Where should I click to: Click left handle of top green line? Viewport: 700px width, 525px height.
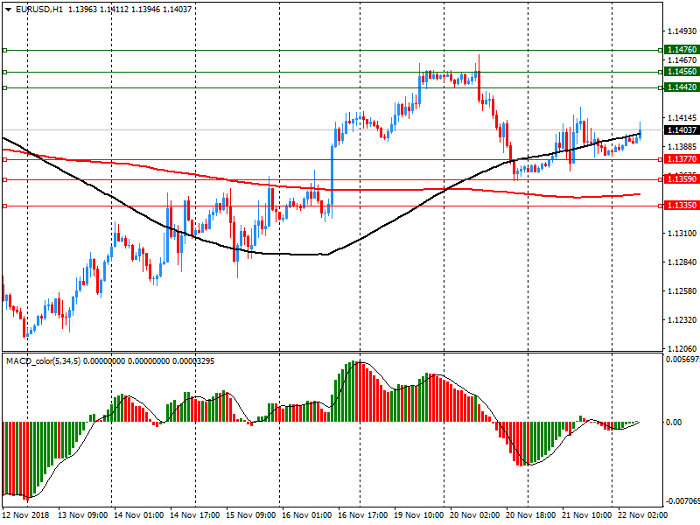coord(4,50)
